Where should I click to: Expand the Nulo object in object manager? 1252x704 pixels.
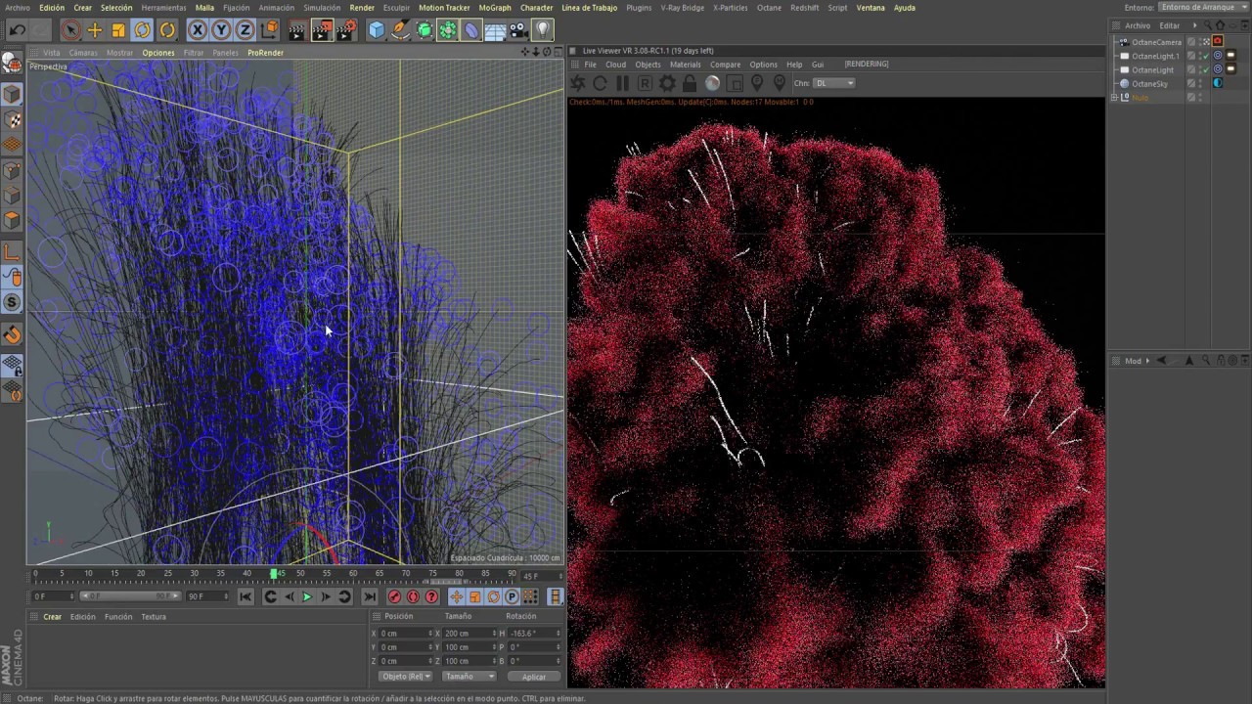(x=1115, y=97)
